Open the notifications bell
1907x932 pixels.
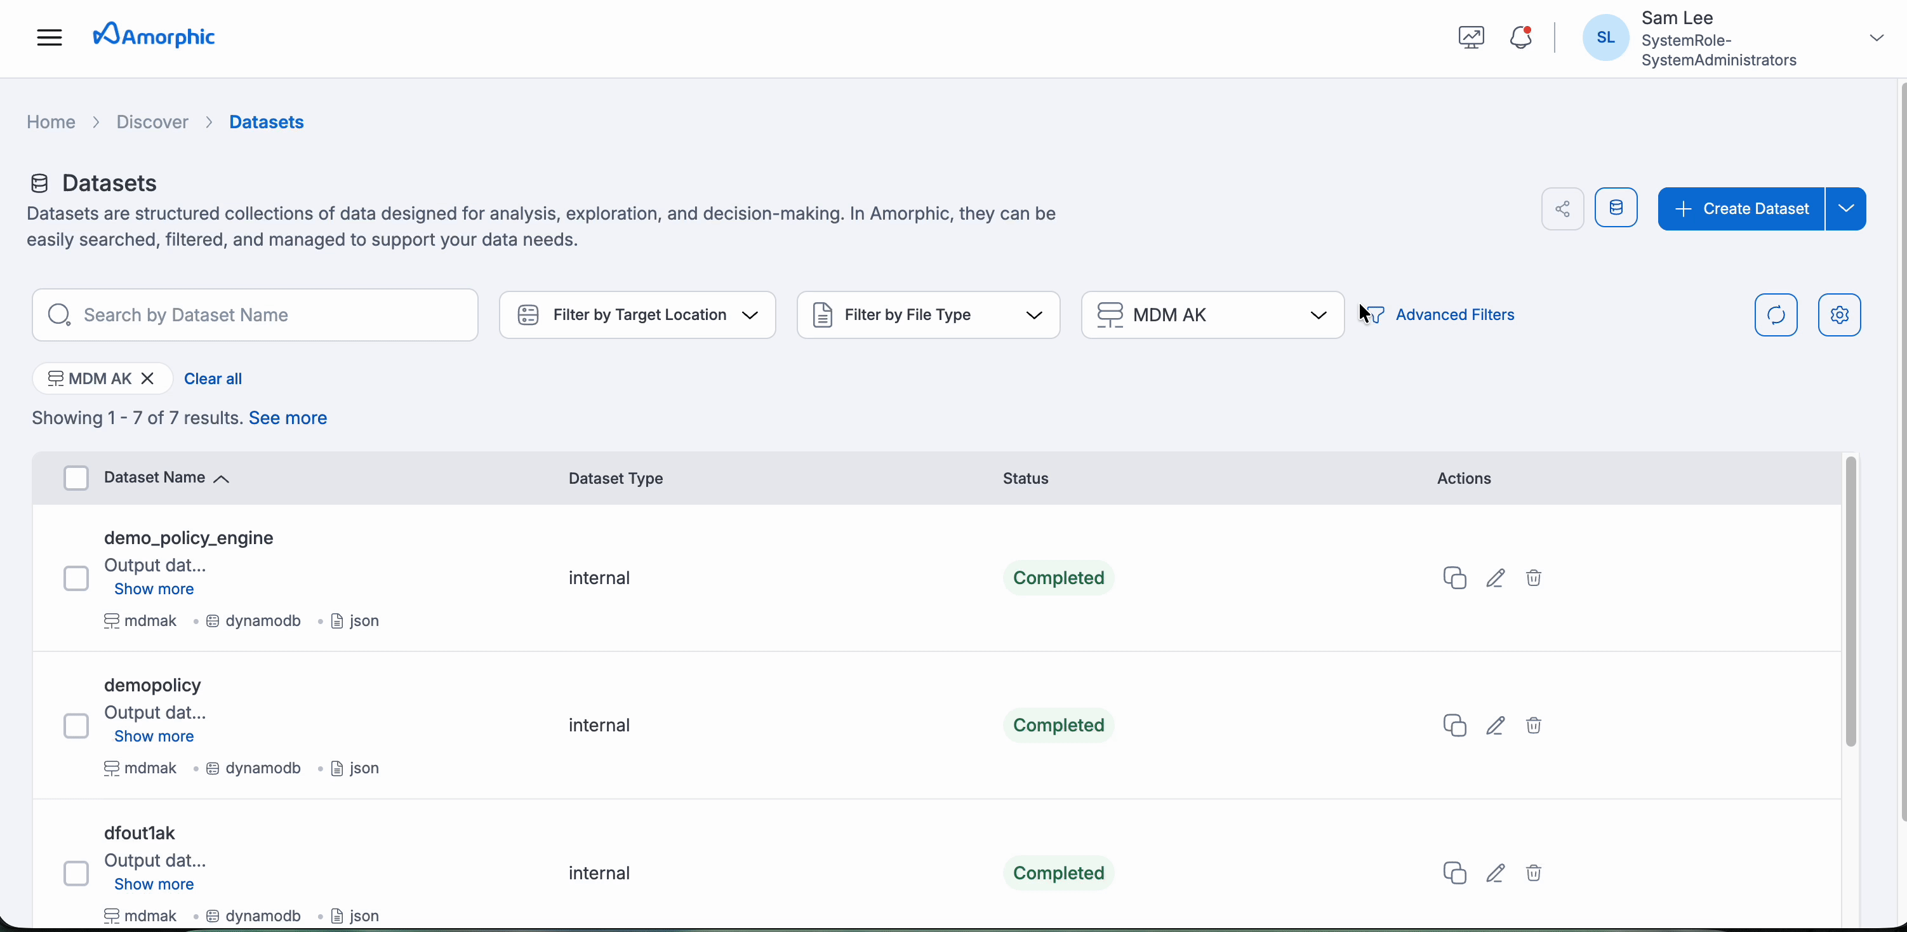[1520, 37]
